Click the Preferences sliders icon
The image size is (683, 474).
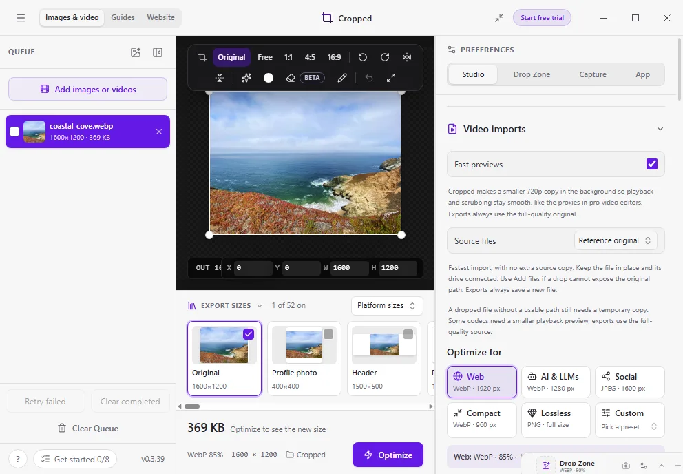pyautogui.click(x=452, y=50)
